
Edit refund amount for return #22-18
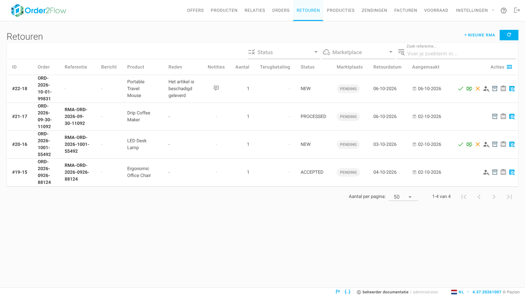(x=469, y=89)
